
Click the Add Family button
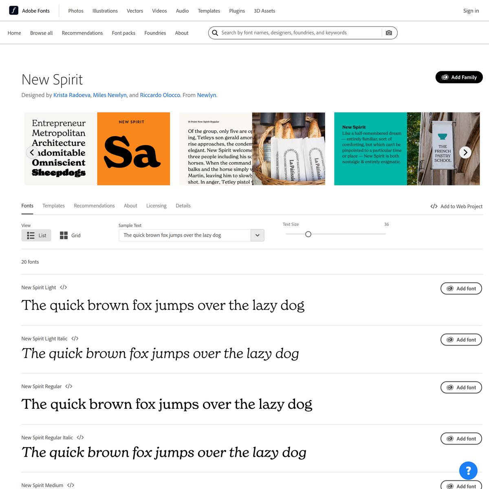(x=459, y=77)
